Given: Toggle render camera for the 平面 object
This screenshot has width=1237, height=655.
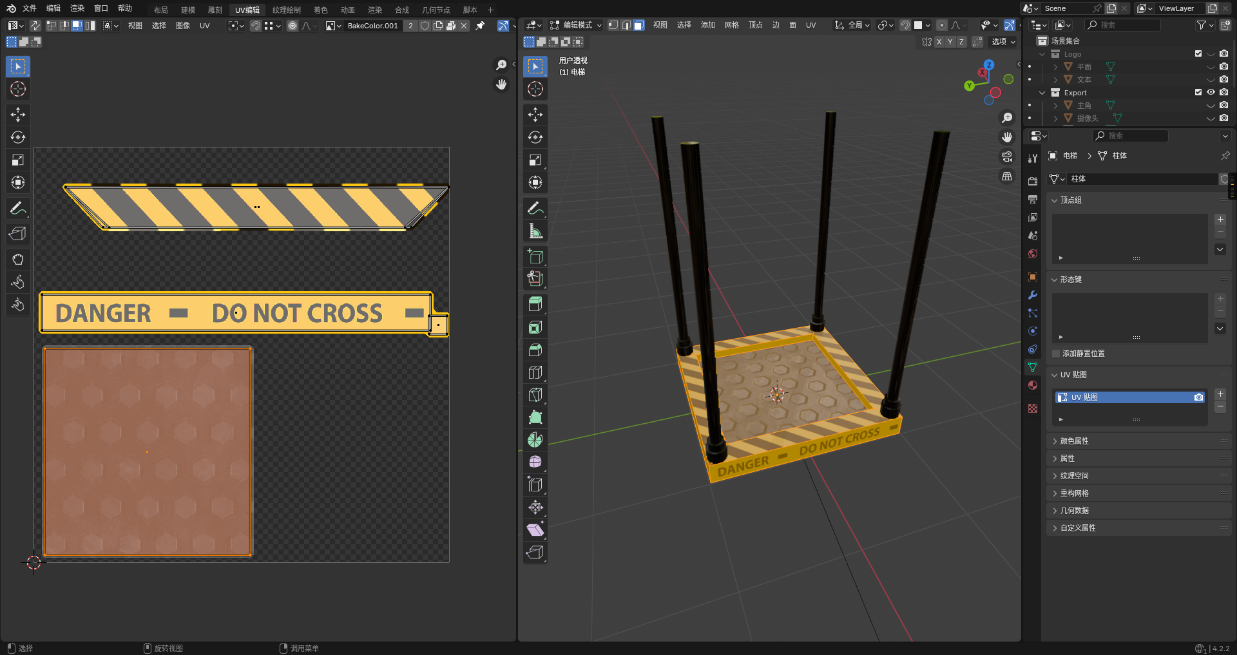Looking at the screenshot, I should (1224, 67).
